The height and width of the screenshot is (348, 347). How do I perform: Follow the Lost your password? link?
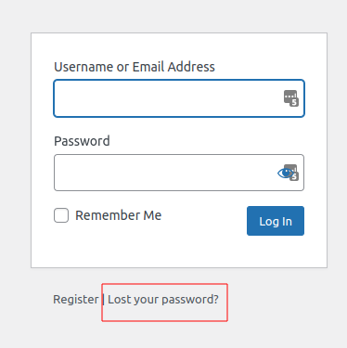163,300
